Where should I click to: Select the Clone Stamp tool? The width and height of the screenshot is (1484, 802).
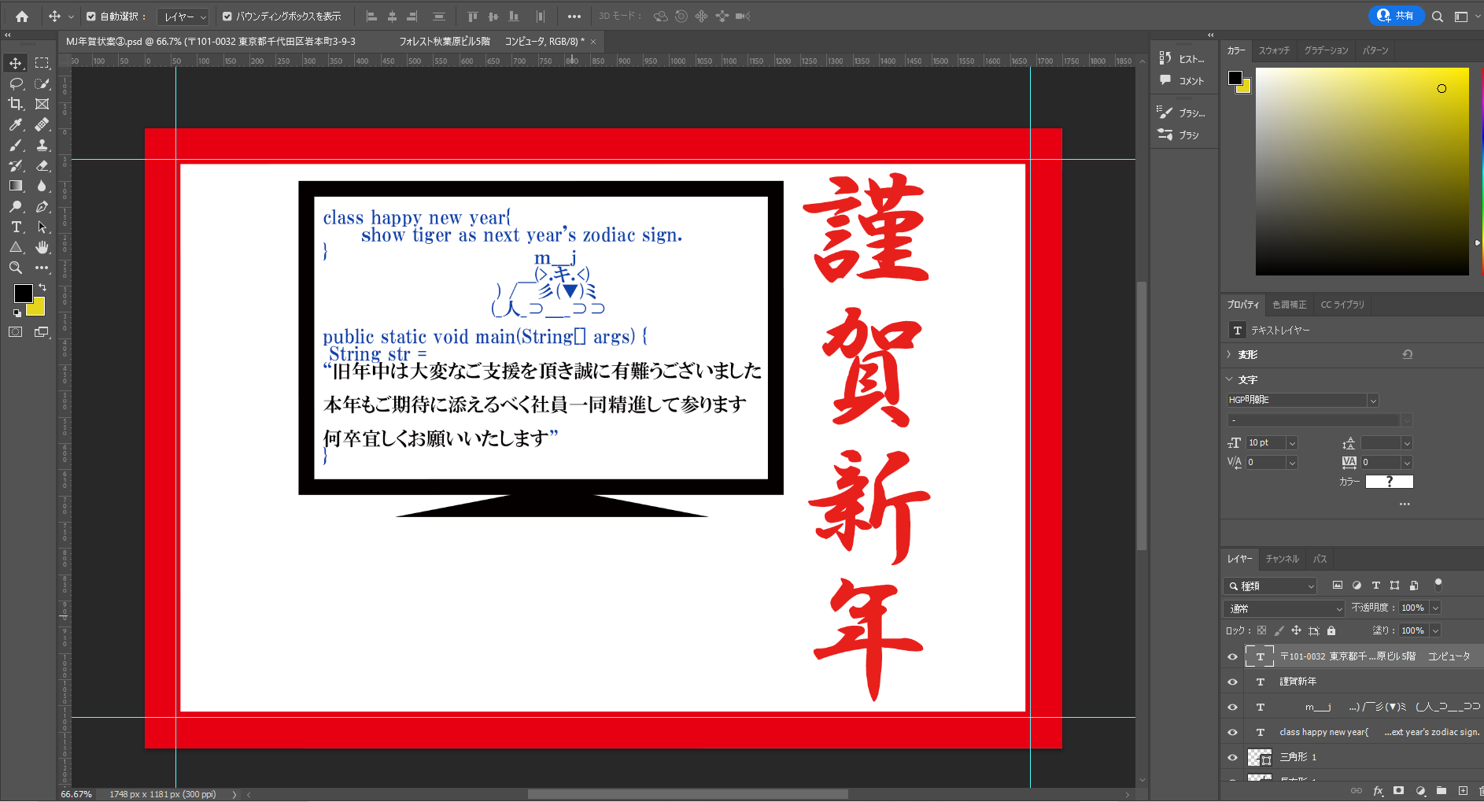pos(42,145)
